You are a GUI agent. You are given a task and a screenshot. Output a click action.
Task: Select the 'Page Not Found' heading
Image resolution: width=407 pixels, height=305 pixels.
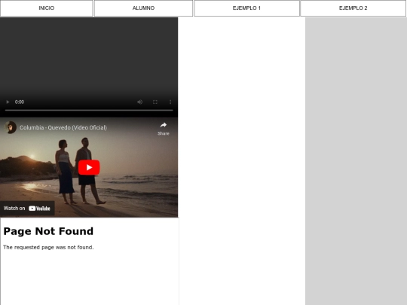coord(48,231)
